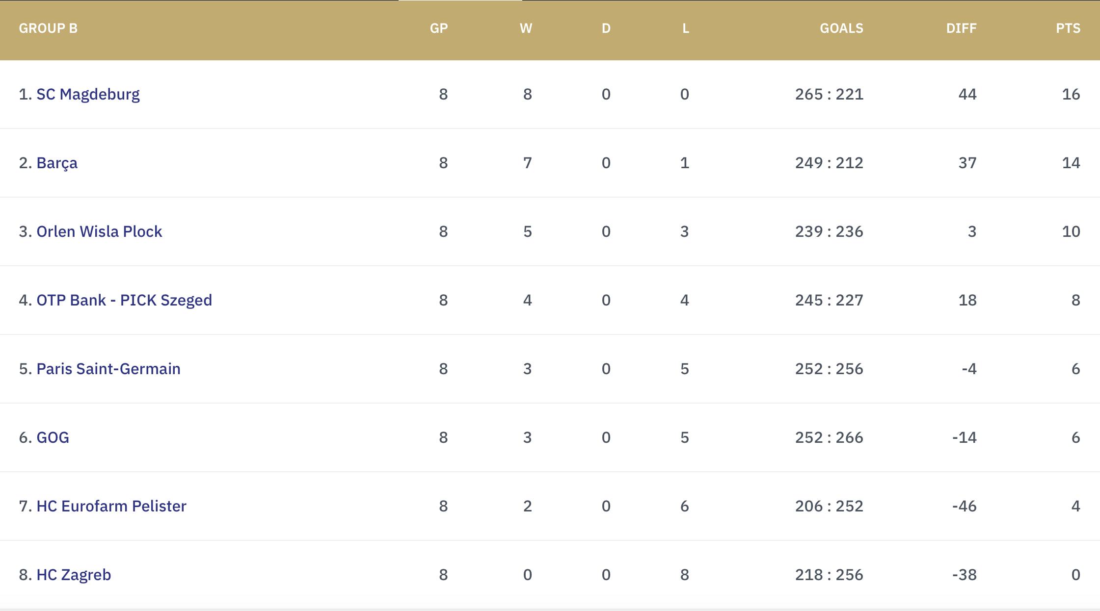
Task: Select the HC Zagreb team
Action: 74,575
